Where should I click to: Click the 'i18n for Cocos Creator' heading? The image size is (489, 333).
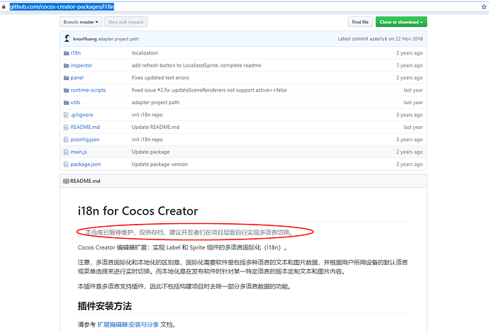138,211
